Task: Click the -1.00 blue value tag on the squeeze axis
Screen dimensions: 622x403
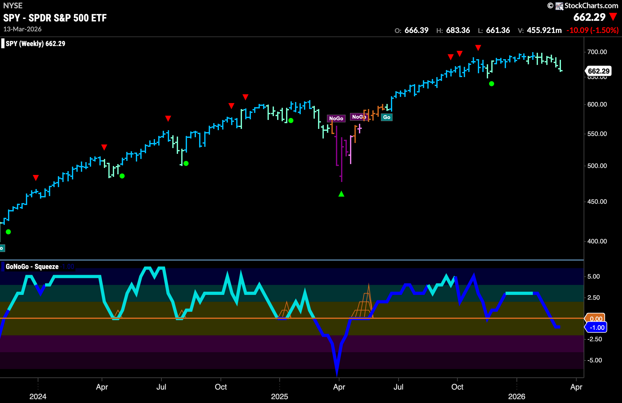Action: pos(596,328)
